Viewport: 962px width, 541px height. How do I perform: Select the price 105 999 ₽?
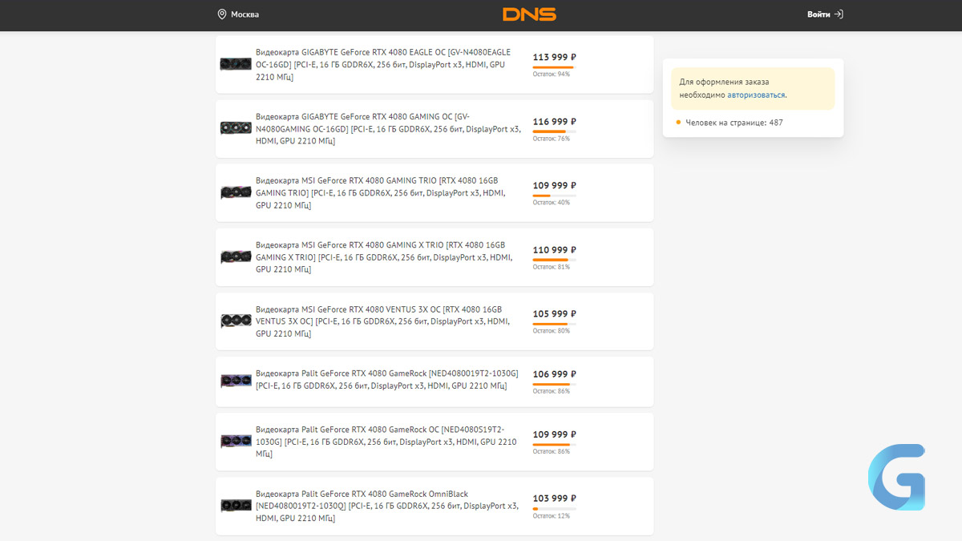pos(555,313)
